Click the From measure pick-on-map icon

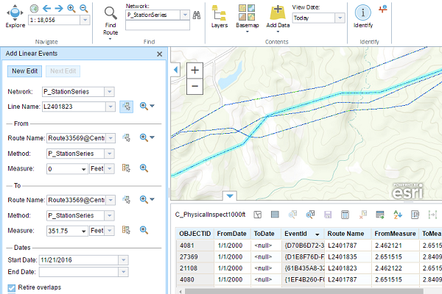click(x=126, y=169)
